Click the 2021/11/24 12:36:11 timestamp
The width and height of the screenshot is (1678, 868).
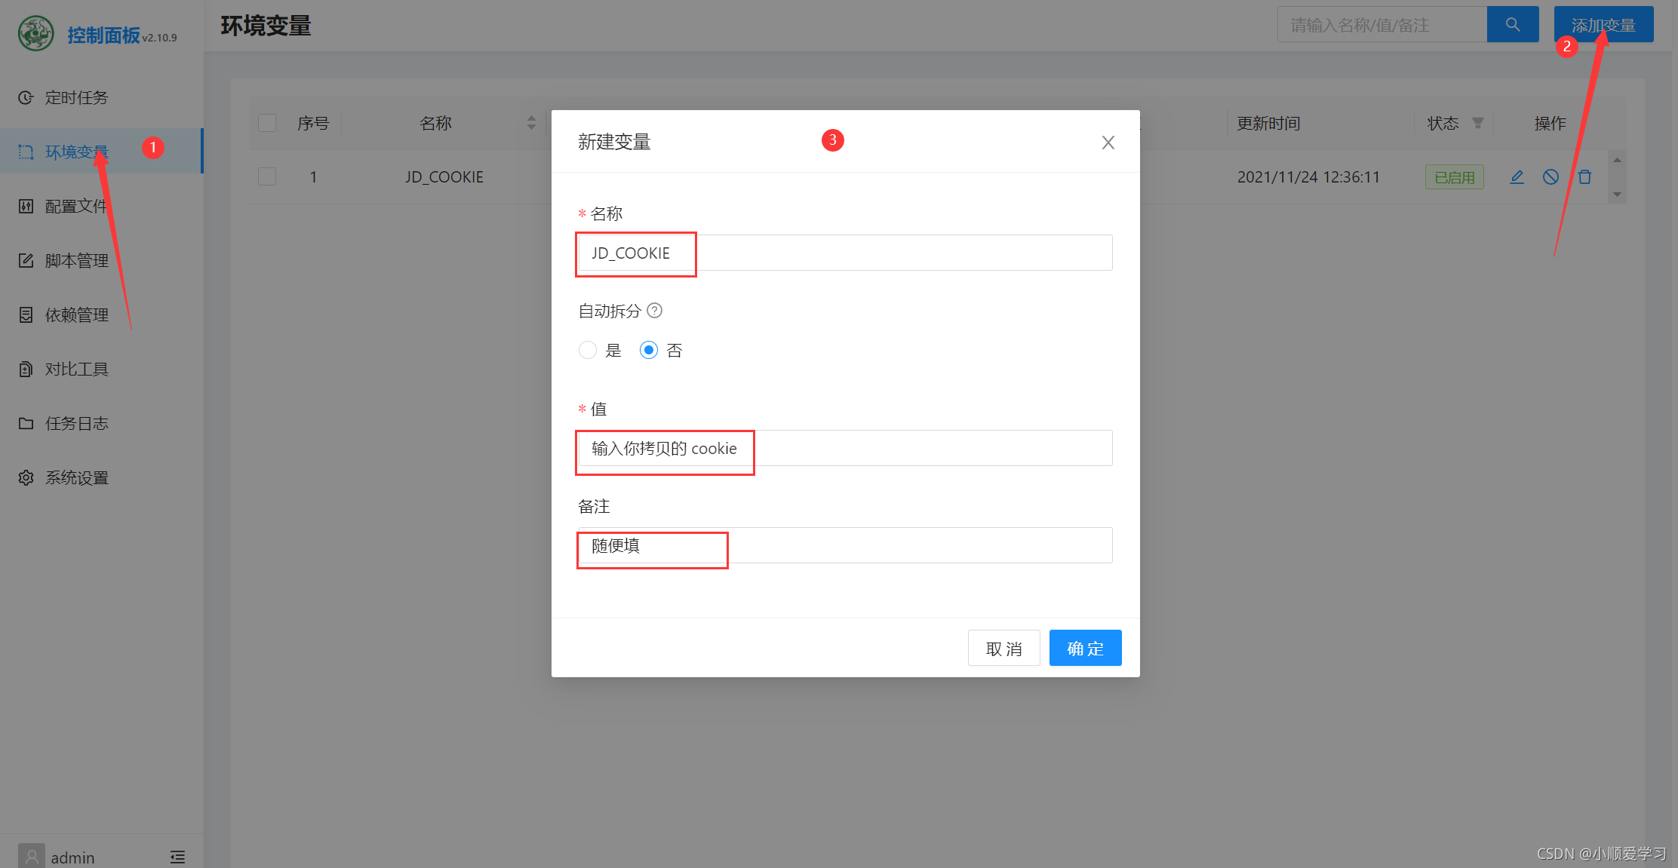click(x=1308, y=177)
